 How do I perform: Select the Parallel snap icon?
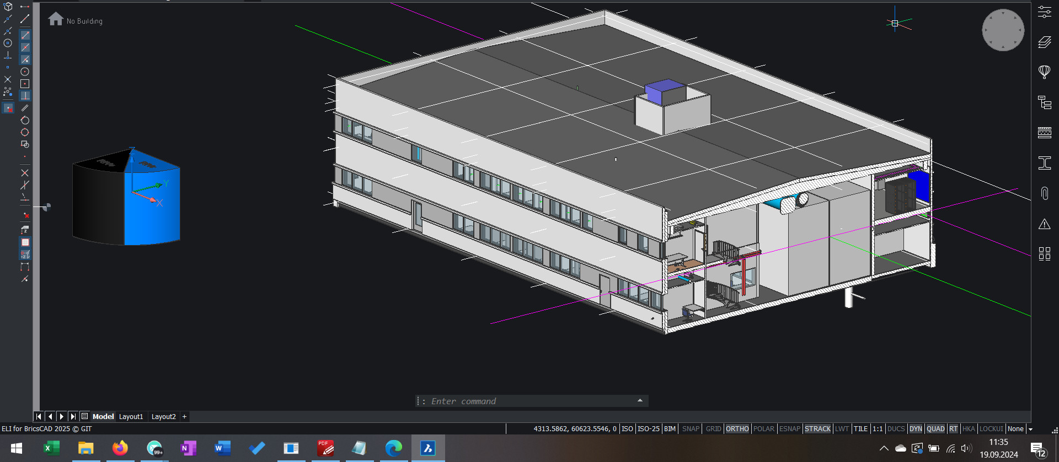tap(25, 108)
